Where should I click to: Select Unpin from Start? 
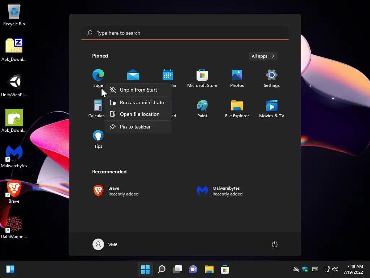138,90
